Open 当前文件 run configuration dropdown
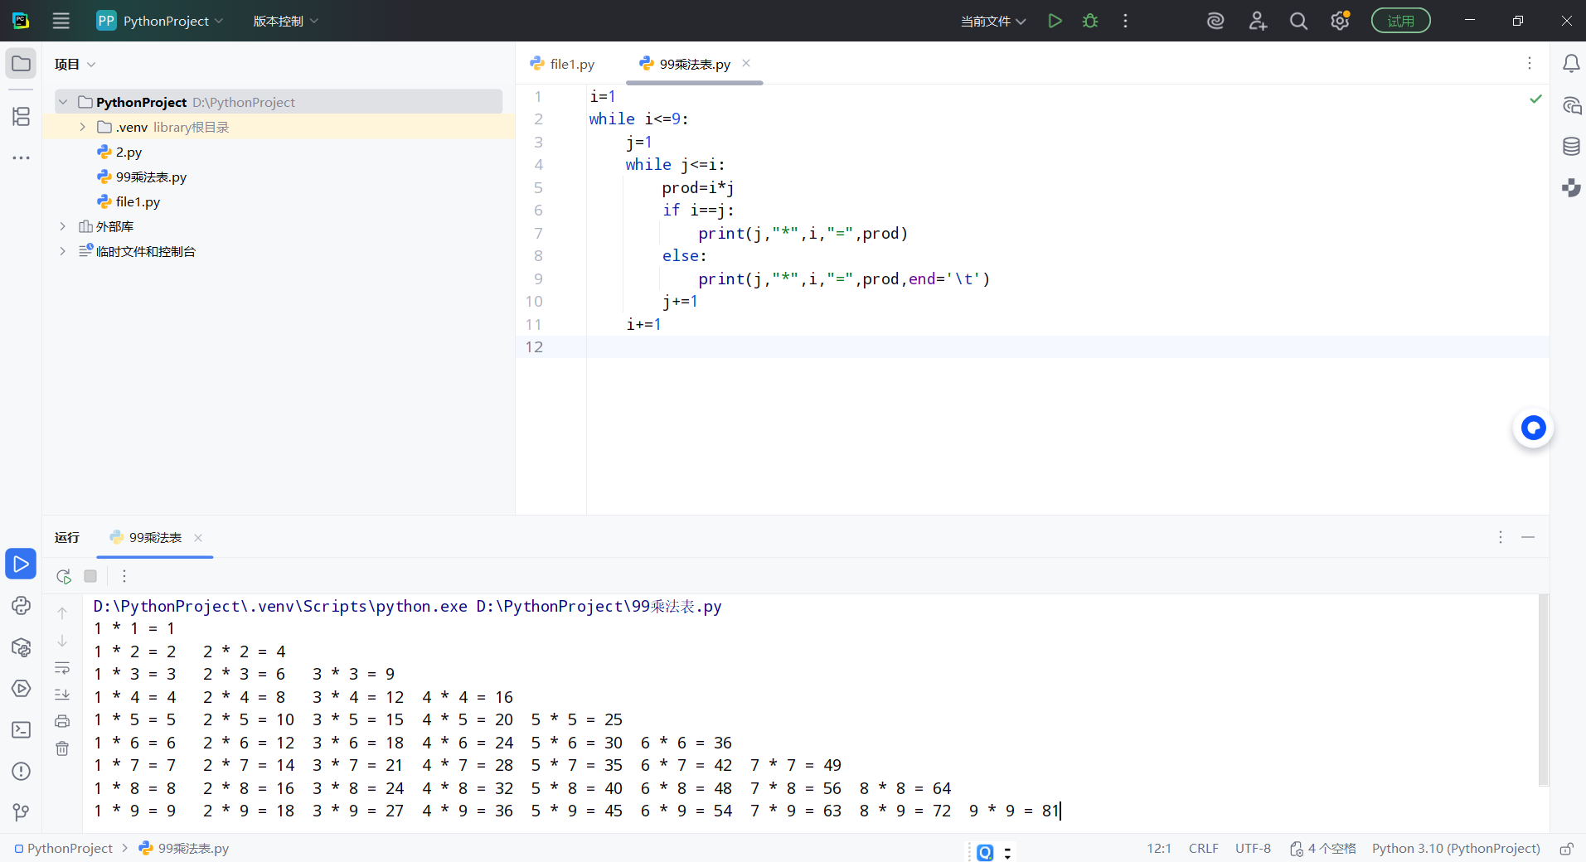This screenshot has height=862, width=1586. pos(993,21)
